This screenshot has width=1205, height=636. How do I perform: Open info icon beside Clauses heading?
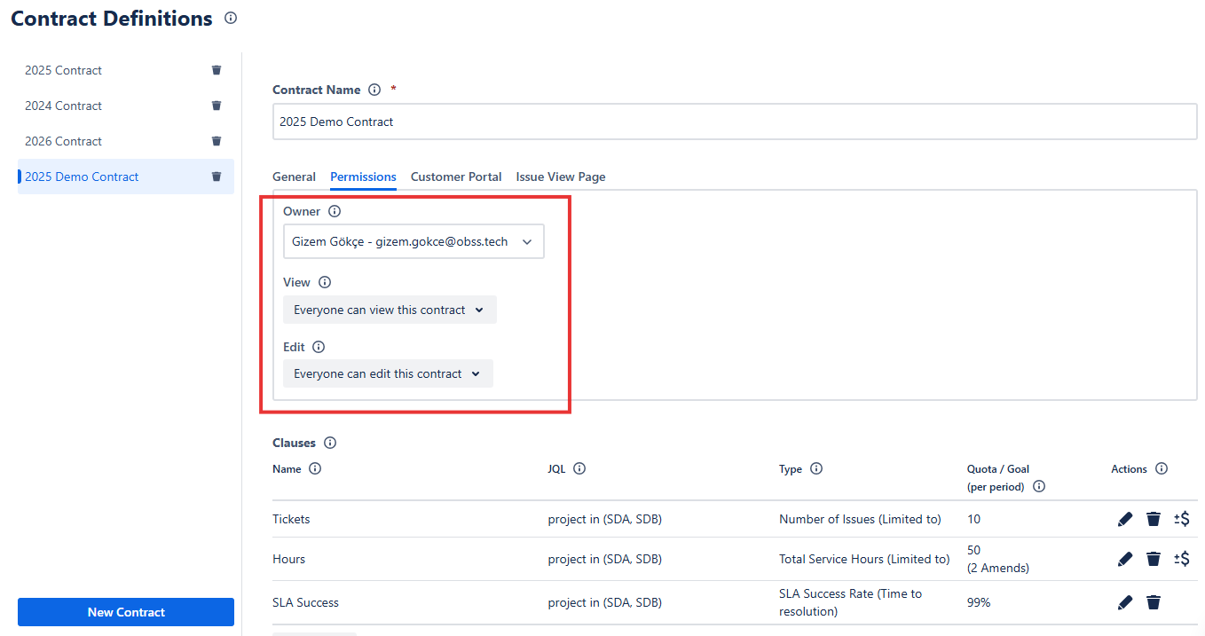(x=330, y=443)
